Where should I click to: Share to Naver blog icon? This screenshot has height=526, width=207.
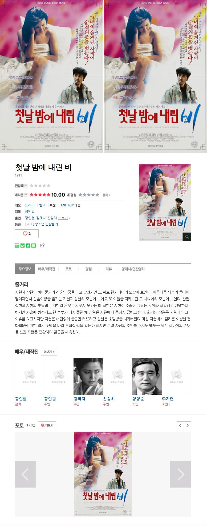(17, 245)
